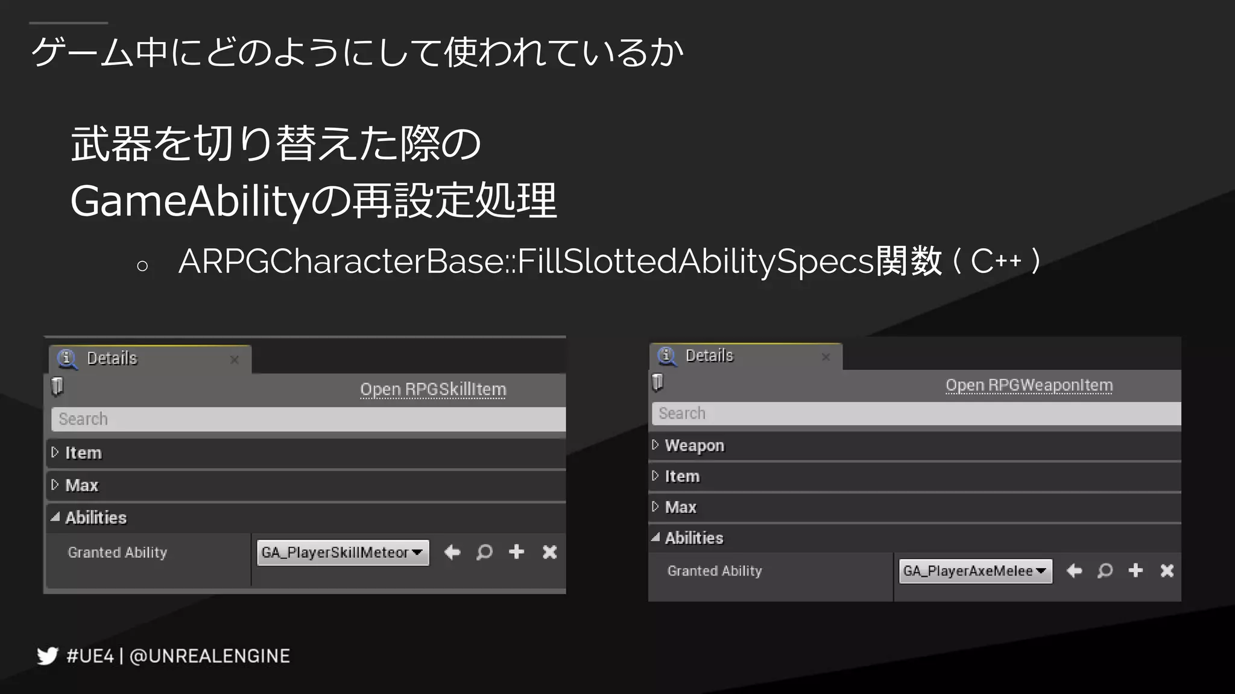Collapse Abilities category in RPGWeaponItem panel
This screenshot has width=1235, height=694.
[x=655, y=537]
